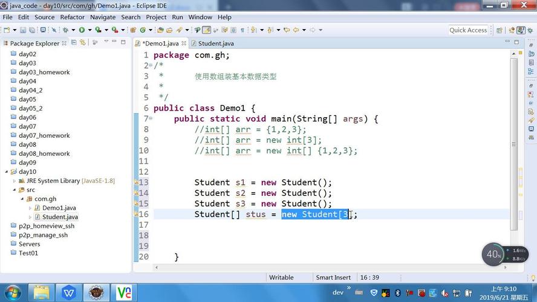Go to Previous Annotation arrow icon
This screenshot has height=302, width=537.
[x=270, y=30]
